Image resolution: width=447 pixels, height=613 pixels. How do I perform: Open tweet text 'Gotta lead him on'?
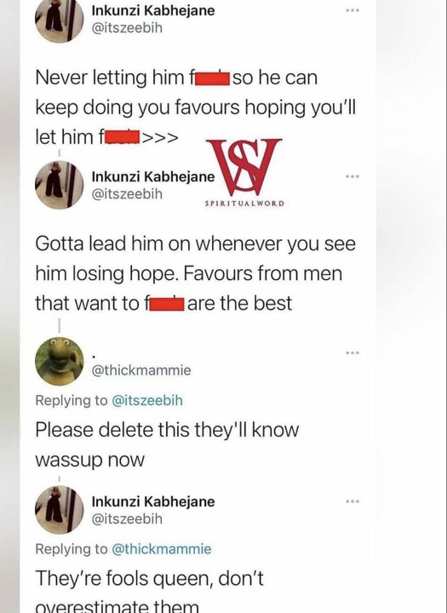(x=195, y=273)
